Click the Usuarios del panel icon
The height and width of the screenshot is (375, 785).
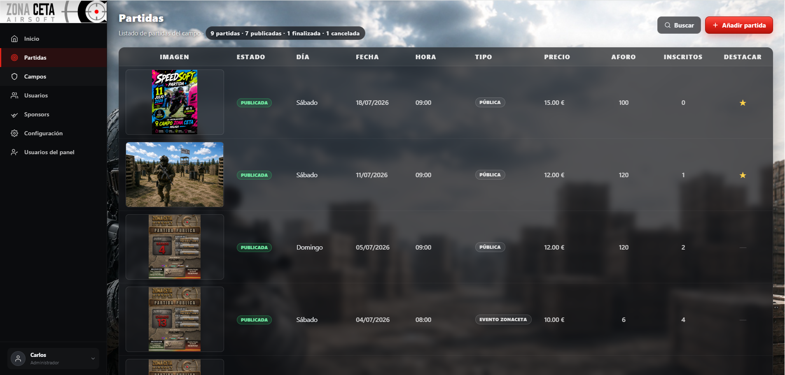pyautogui.click(x=14, y=152)
